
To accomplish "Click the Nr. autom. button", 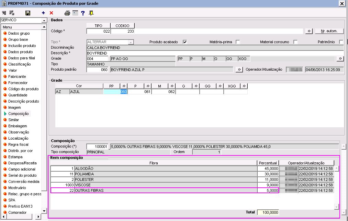I will (x=329, y=31).
